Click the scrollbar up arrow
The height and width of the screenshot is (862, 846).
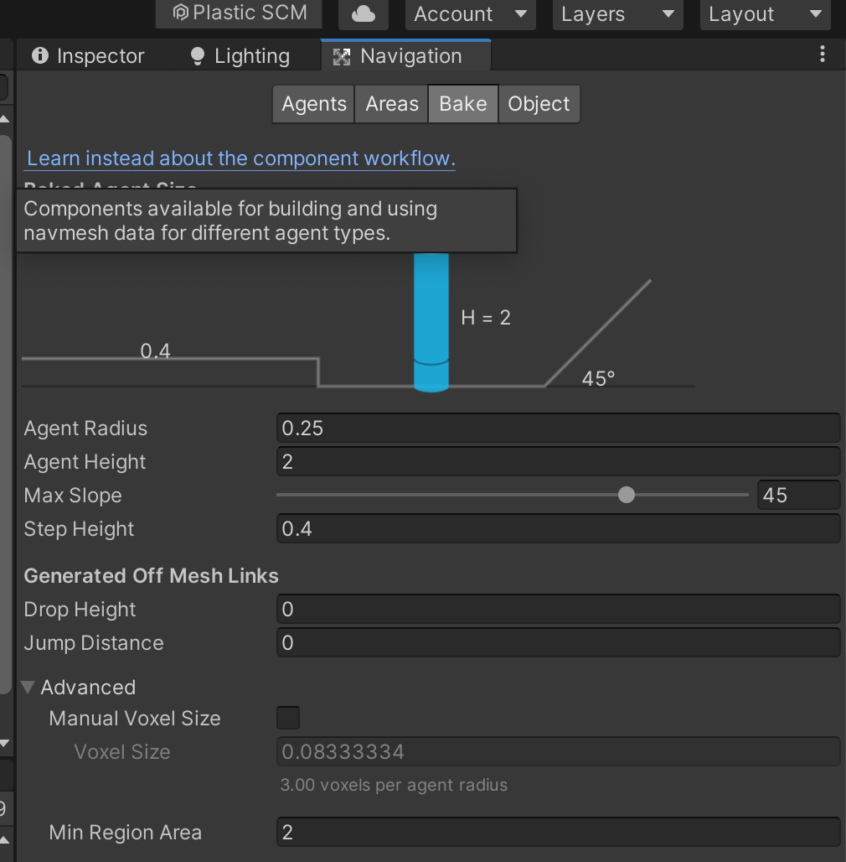[x=6, y=117]
